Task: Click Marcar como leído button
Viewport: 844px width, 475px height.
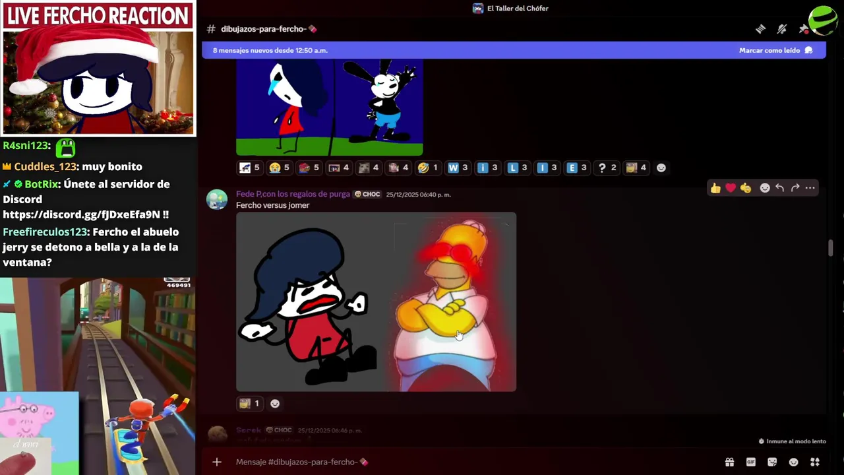Action: (776, 50)
